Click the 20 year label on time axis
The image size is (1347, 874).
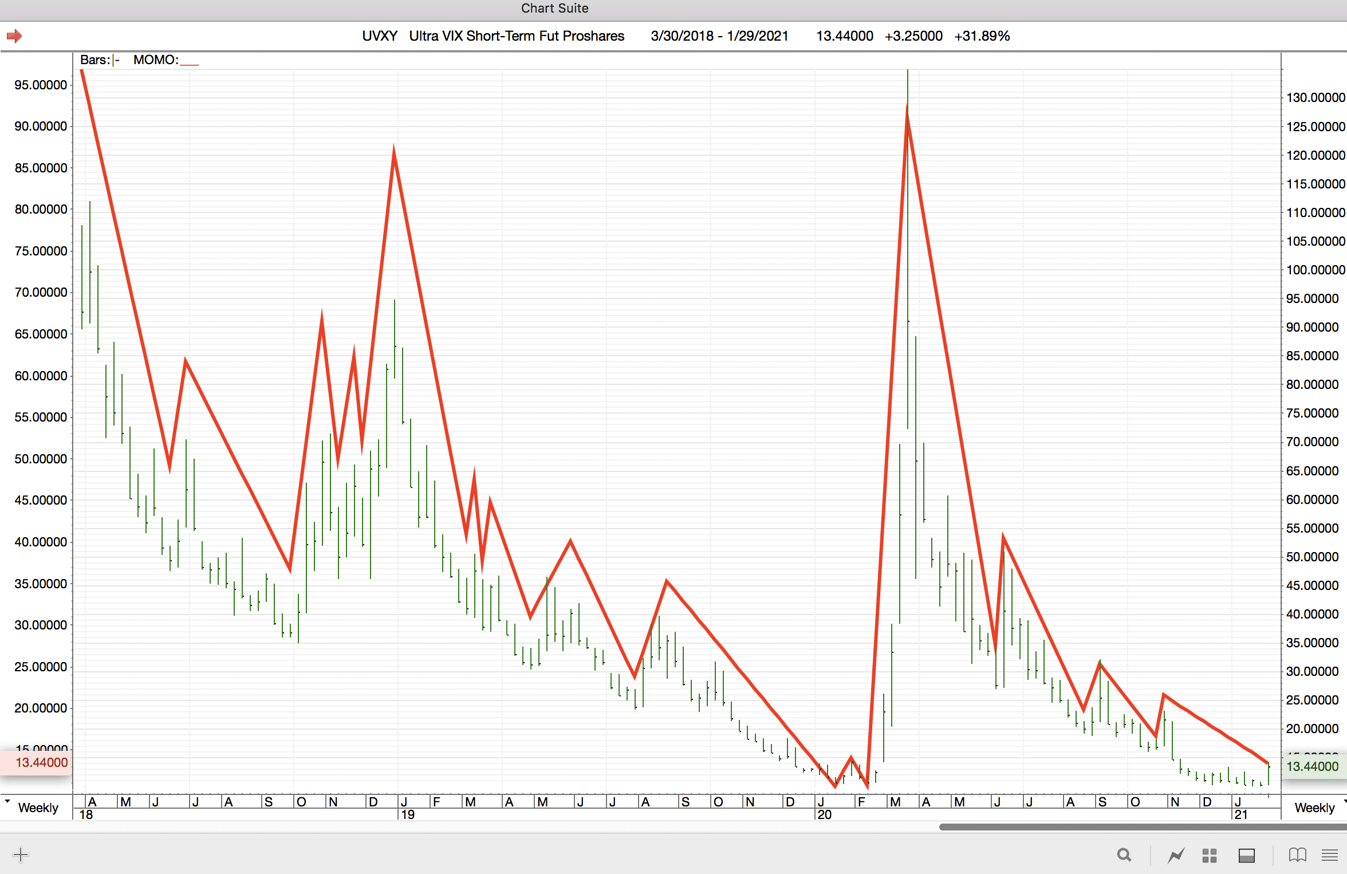tap(824, 814)
